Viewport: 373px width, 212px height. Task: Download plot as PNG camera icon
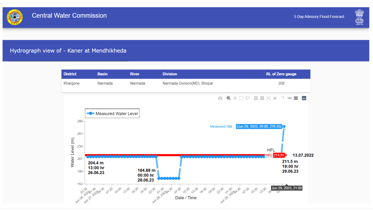[x=220, y=98]
